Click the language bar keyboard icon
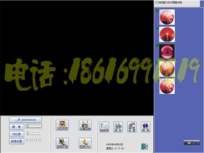This screenshot has height=153, width=204. 189,143
